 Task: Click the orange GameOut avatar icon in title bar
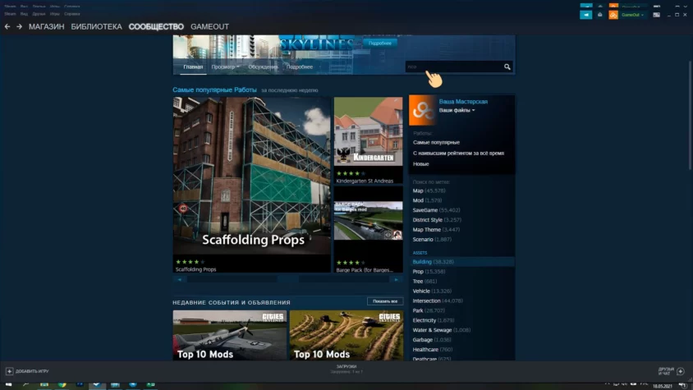pyautogui.click(x=613, y=15)
